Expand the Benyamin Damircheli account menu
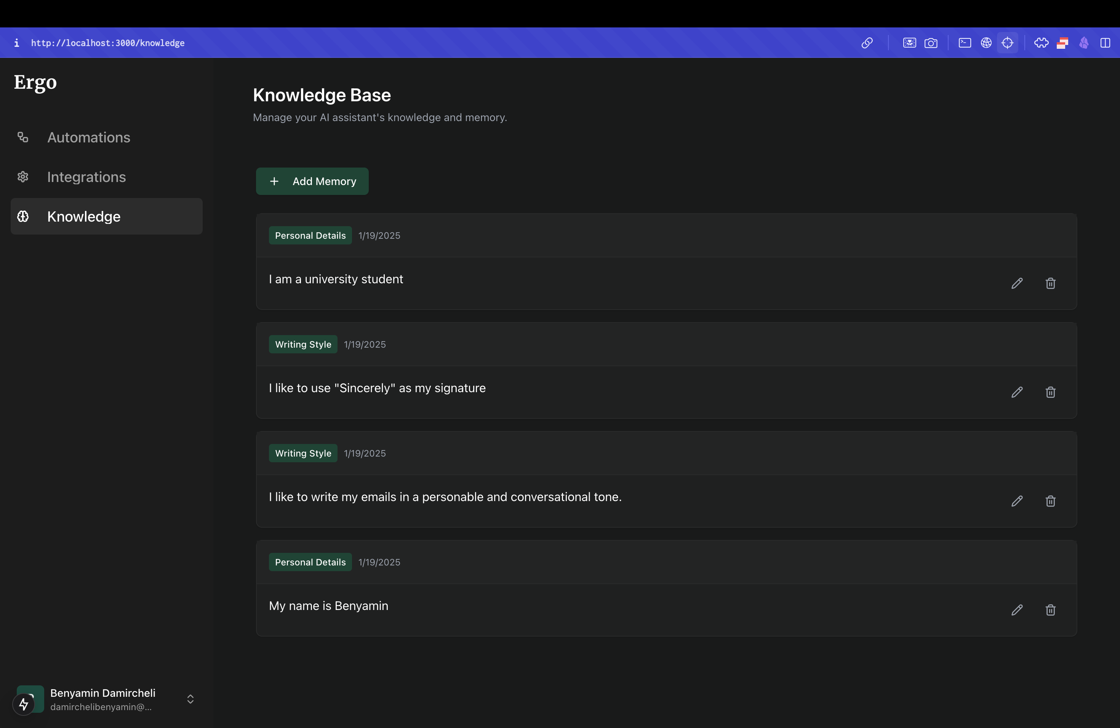 [x=190, y=699]
